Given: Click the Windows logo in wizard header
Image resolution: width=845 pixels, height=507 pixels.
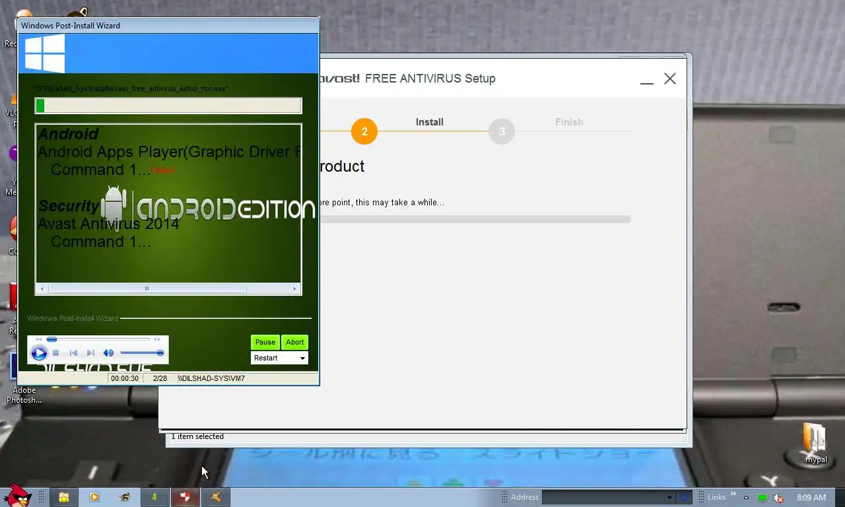Looking at the screenshot, I should click(x=45, y=53).
